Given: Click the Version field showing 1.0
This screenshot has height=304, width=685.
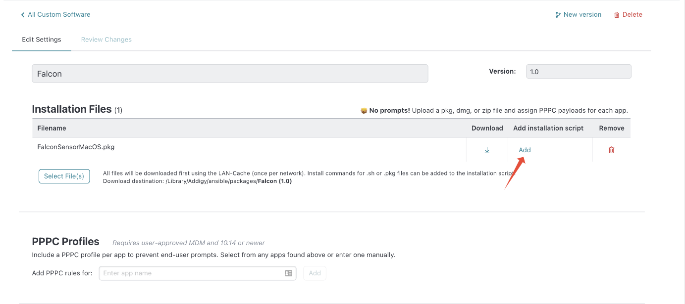Looking at the screenshot, I should (579, 72).
